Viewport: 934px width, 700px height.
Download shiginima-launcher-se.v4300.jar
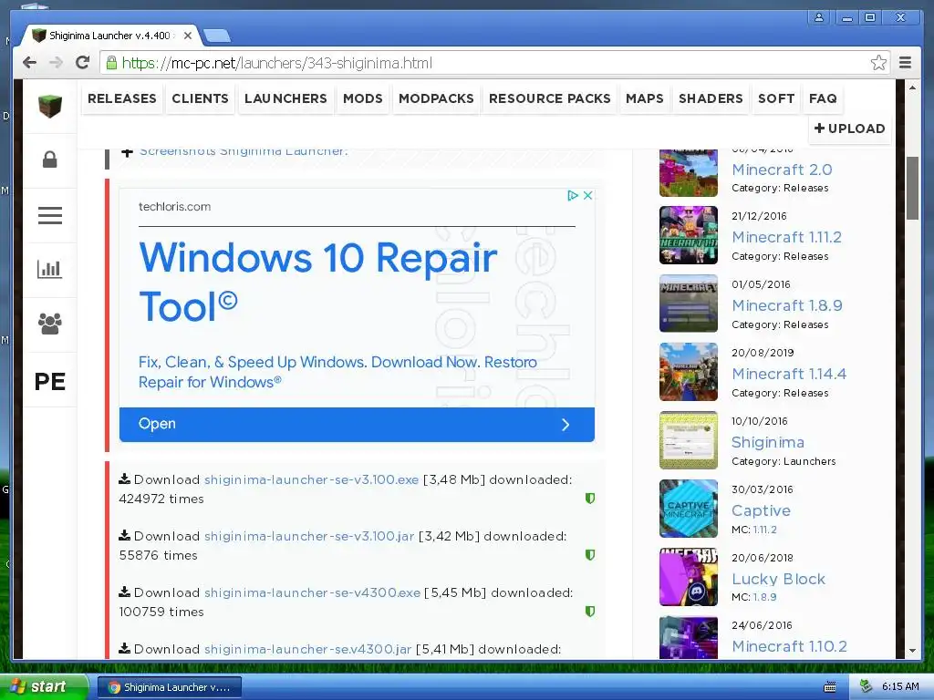pyautogui.click(x=307, y=649)
